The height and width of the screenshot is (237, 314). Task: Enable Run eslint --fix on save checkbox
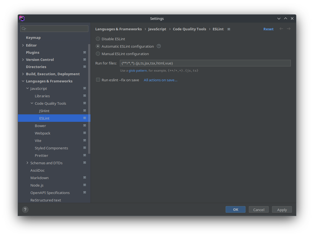98,80
